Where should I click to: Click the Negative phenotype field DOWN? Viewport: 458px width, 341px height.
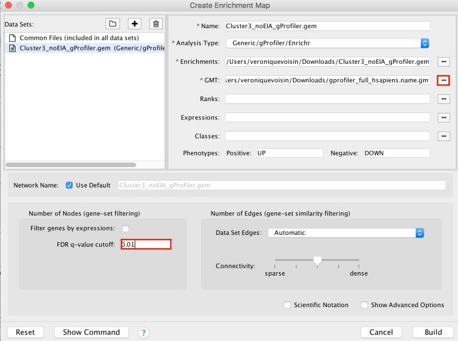click(x=397, y=153)
